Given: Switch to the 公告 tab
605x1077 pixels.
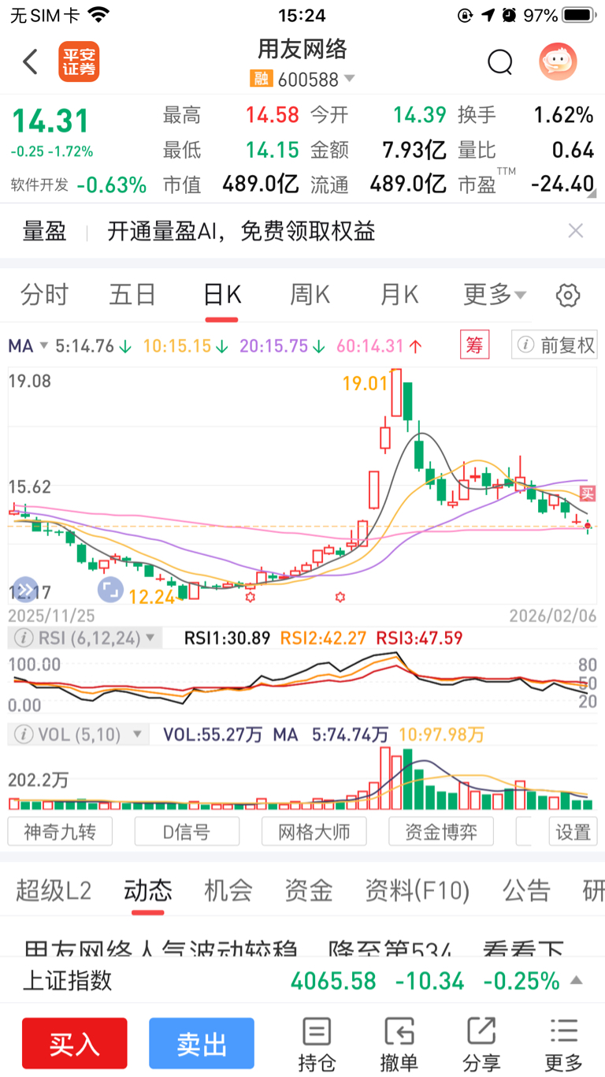Looking at the screenshot, I should [x=527, y=891].
